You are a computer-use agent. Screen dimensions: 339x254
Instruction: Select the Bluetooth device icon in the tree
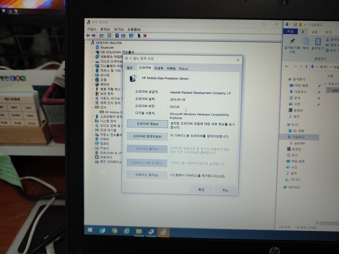97,47
